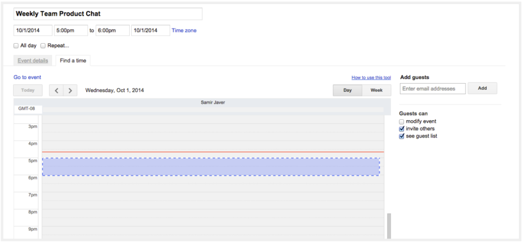Switch to Week view
Viewport: 523px width, 242px height.
click(376, 90)
